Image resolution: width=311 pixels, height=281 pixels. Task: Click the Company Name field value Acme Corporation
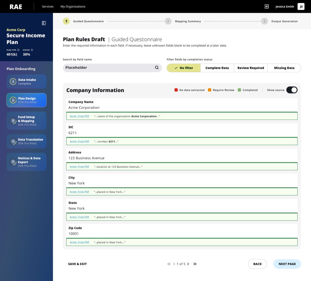tap(84, 107)
